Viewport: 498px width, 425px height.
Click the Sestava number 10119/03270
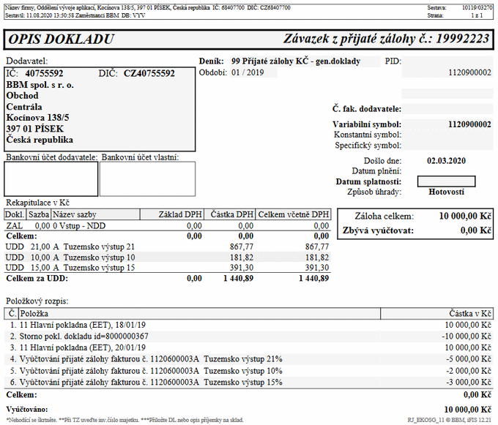477,7
